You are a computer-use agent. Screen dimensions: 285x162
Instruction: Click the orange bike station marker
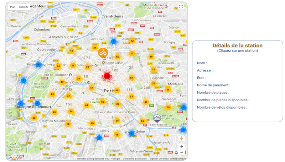(102, 53)
